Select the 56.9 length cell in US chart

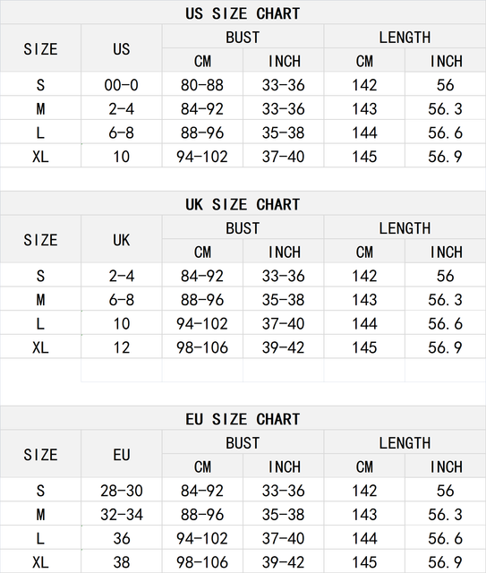pos(446,157)
